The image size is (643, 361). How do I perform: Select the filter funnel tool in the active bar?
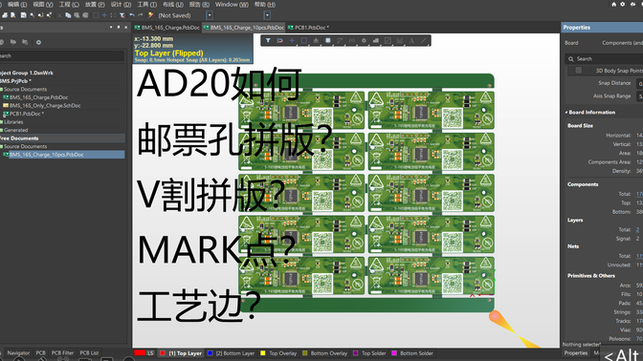268,40
